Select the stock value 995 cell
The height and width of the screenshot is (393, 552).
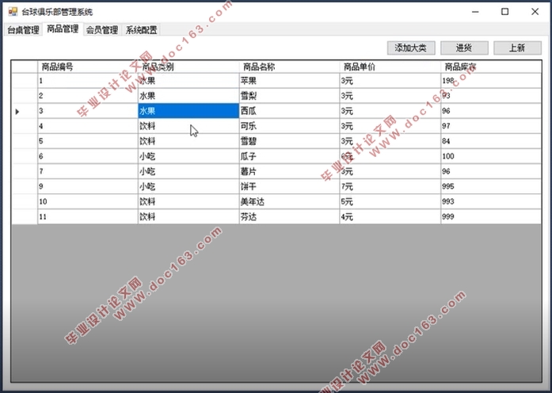(491, 187)
